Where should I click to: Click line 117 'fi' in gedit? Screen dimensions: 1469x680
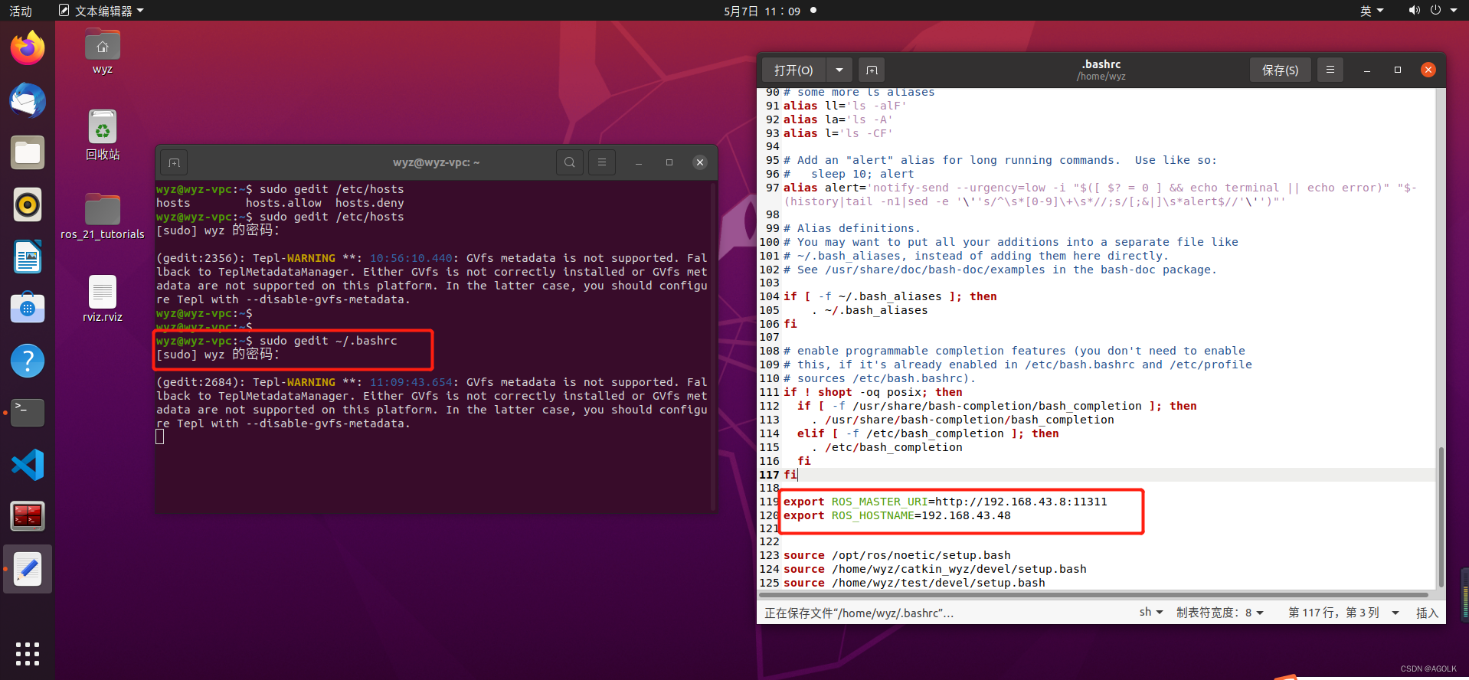click(790, 475)
